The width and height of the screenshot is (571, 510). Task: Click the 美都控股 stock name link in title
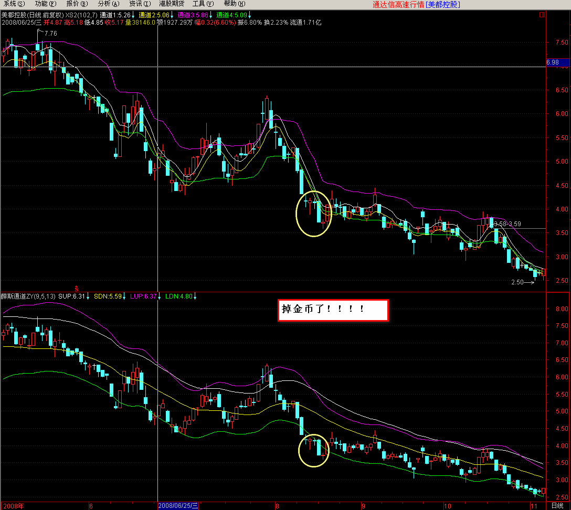coord(443,4)
